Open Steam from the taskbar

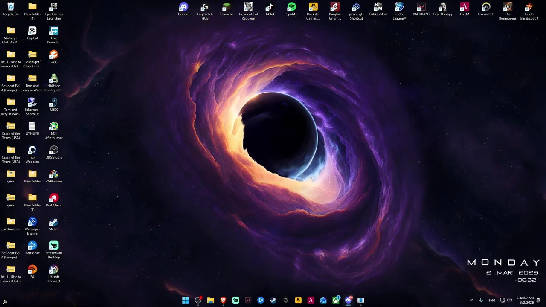tap(273, 300)
